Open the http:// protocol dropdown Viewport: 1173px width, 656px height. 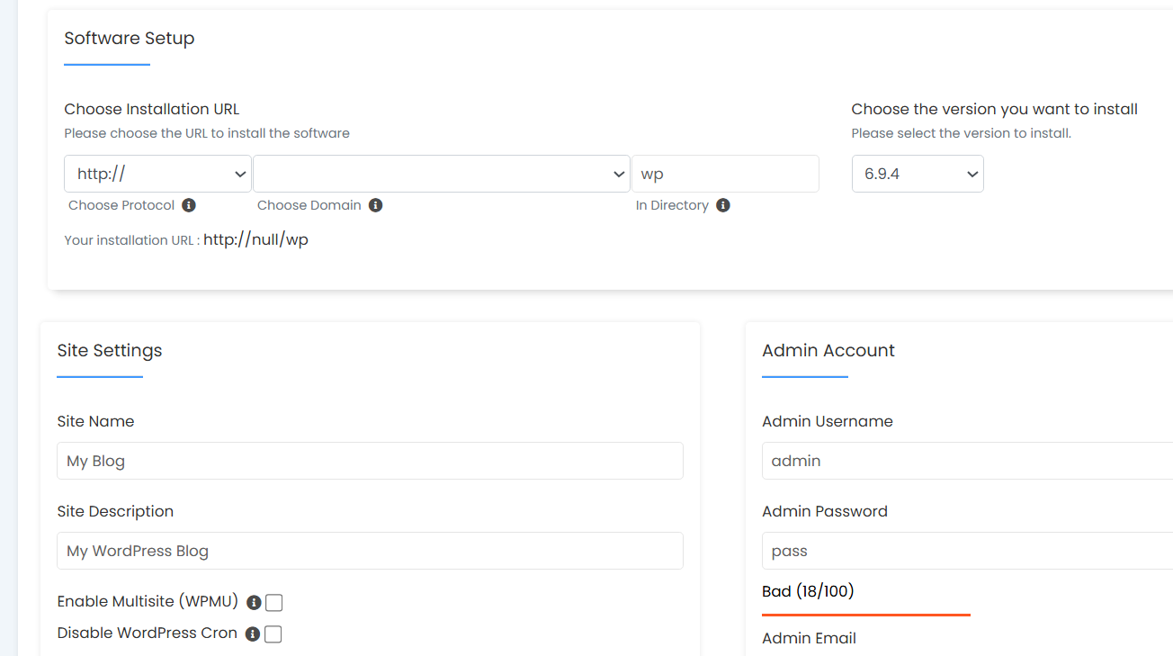(x=157, y=174)
